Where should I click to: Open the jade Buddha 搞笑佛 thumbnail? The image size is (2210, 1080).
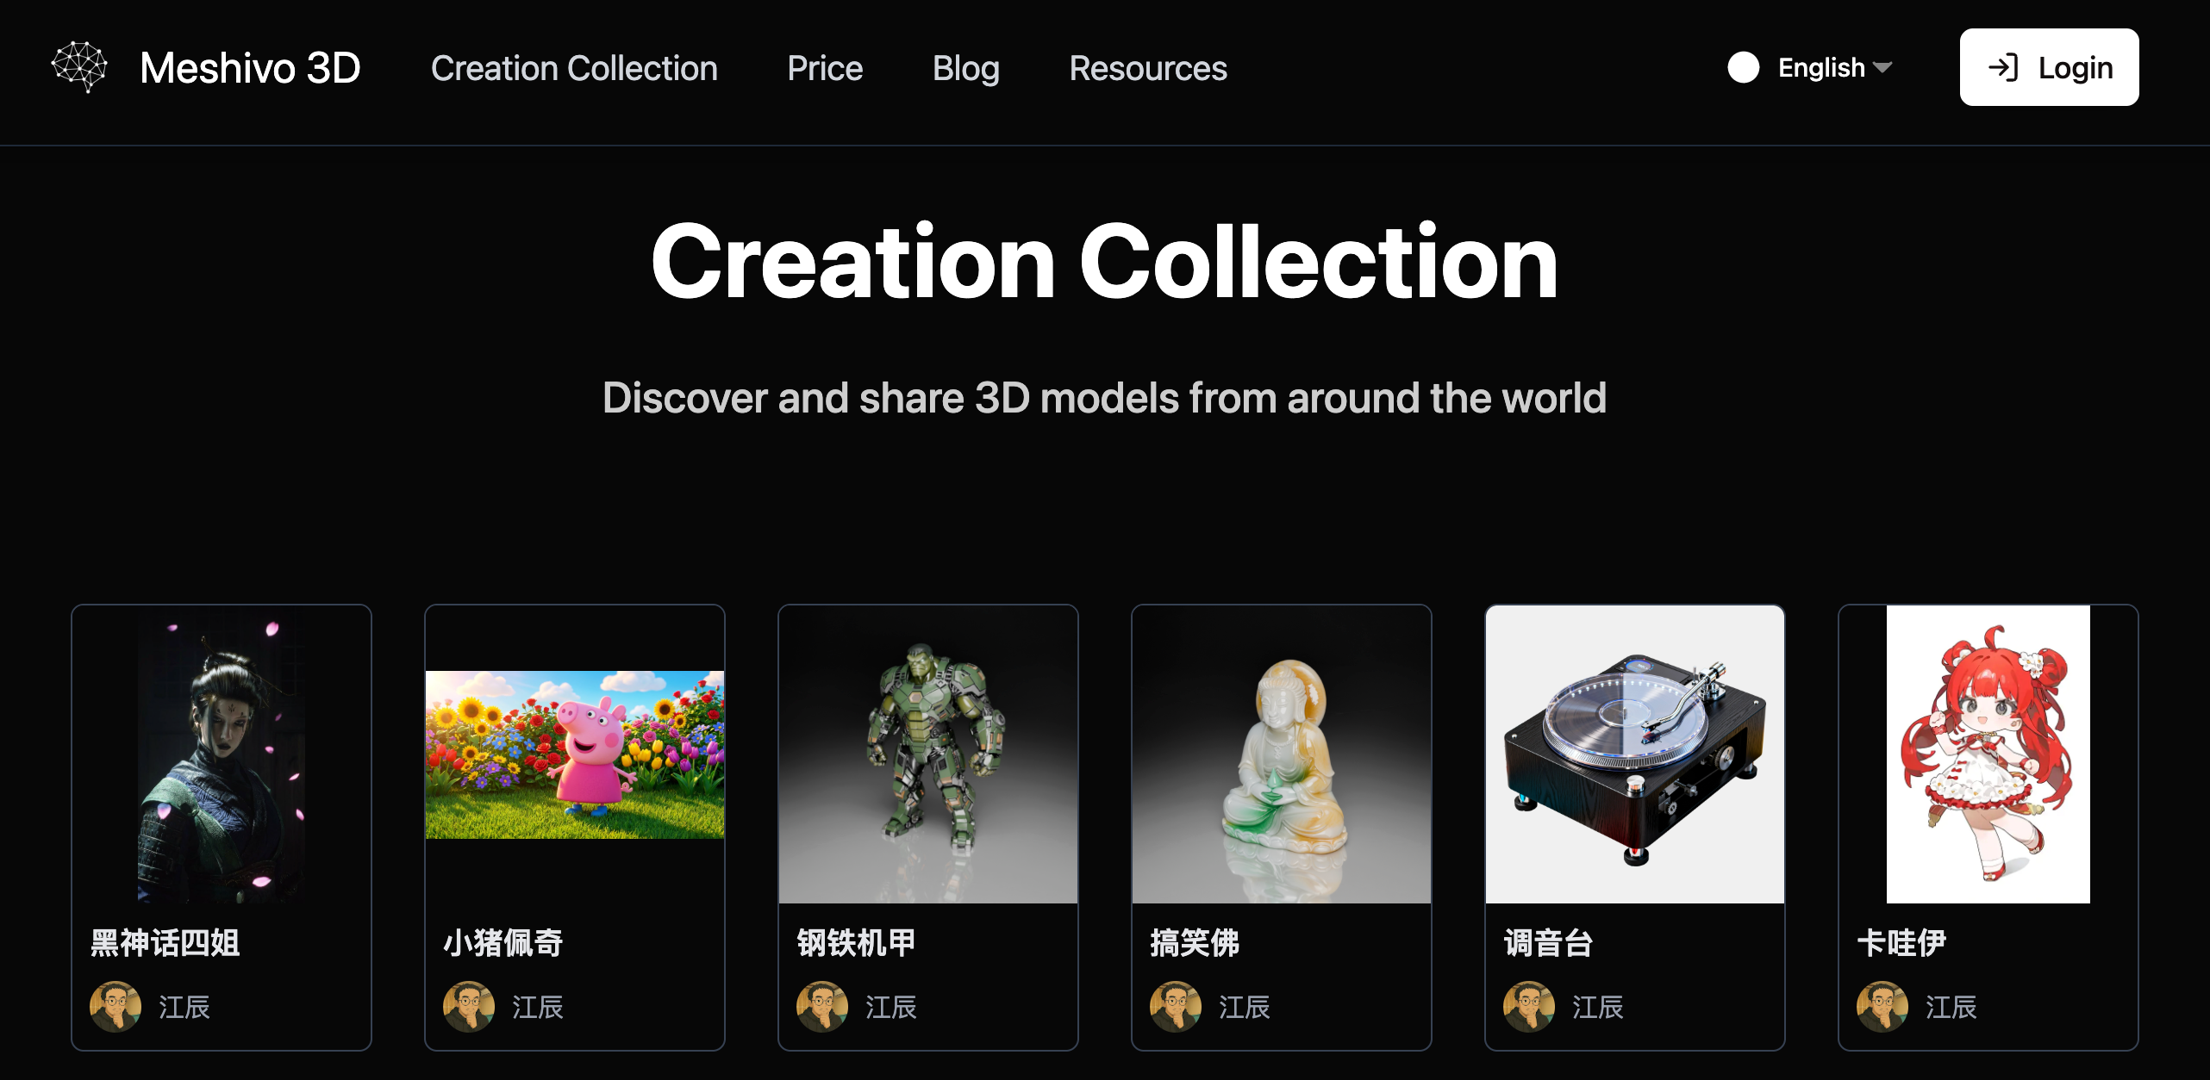(1282, 754)
